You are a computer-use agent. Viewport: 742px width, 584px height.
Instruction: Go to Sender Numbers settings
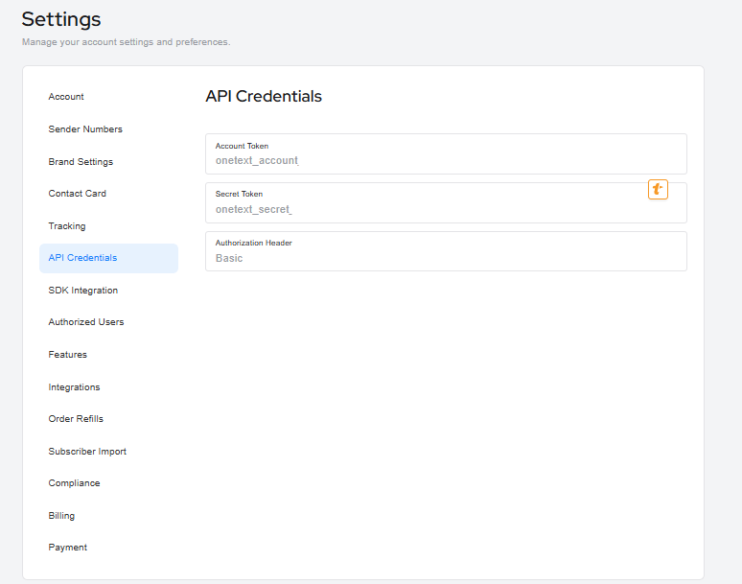pyautogui.click(x=85, y=129)
